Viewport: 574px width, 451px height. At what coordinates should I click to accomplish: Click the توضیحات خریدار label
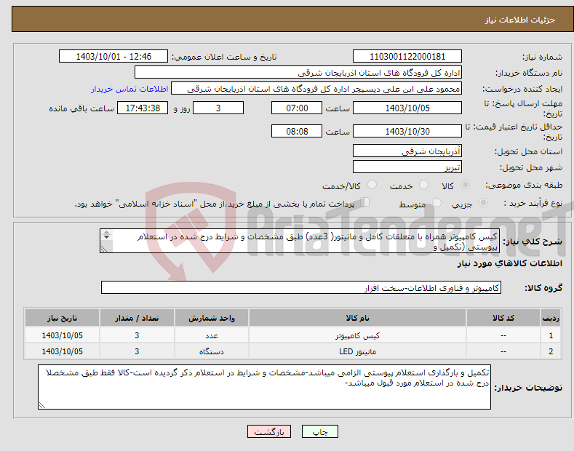point(528,387)
